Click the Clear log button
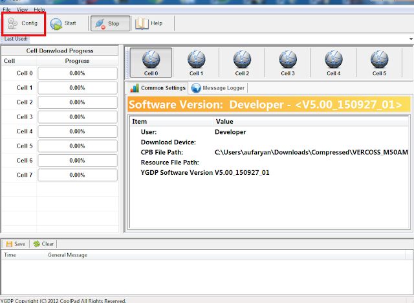 coord(44,244)
